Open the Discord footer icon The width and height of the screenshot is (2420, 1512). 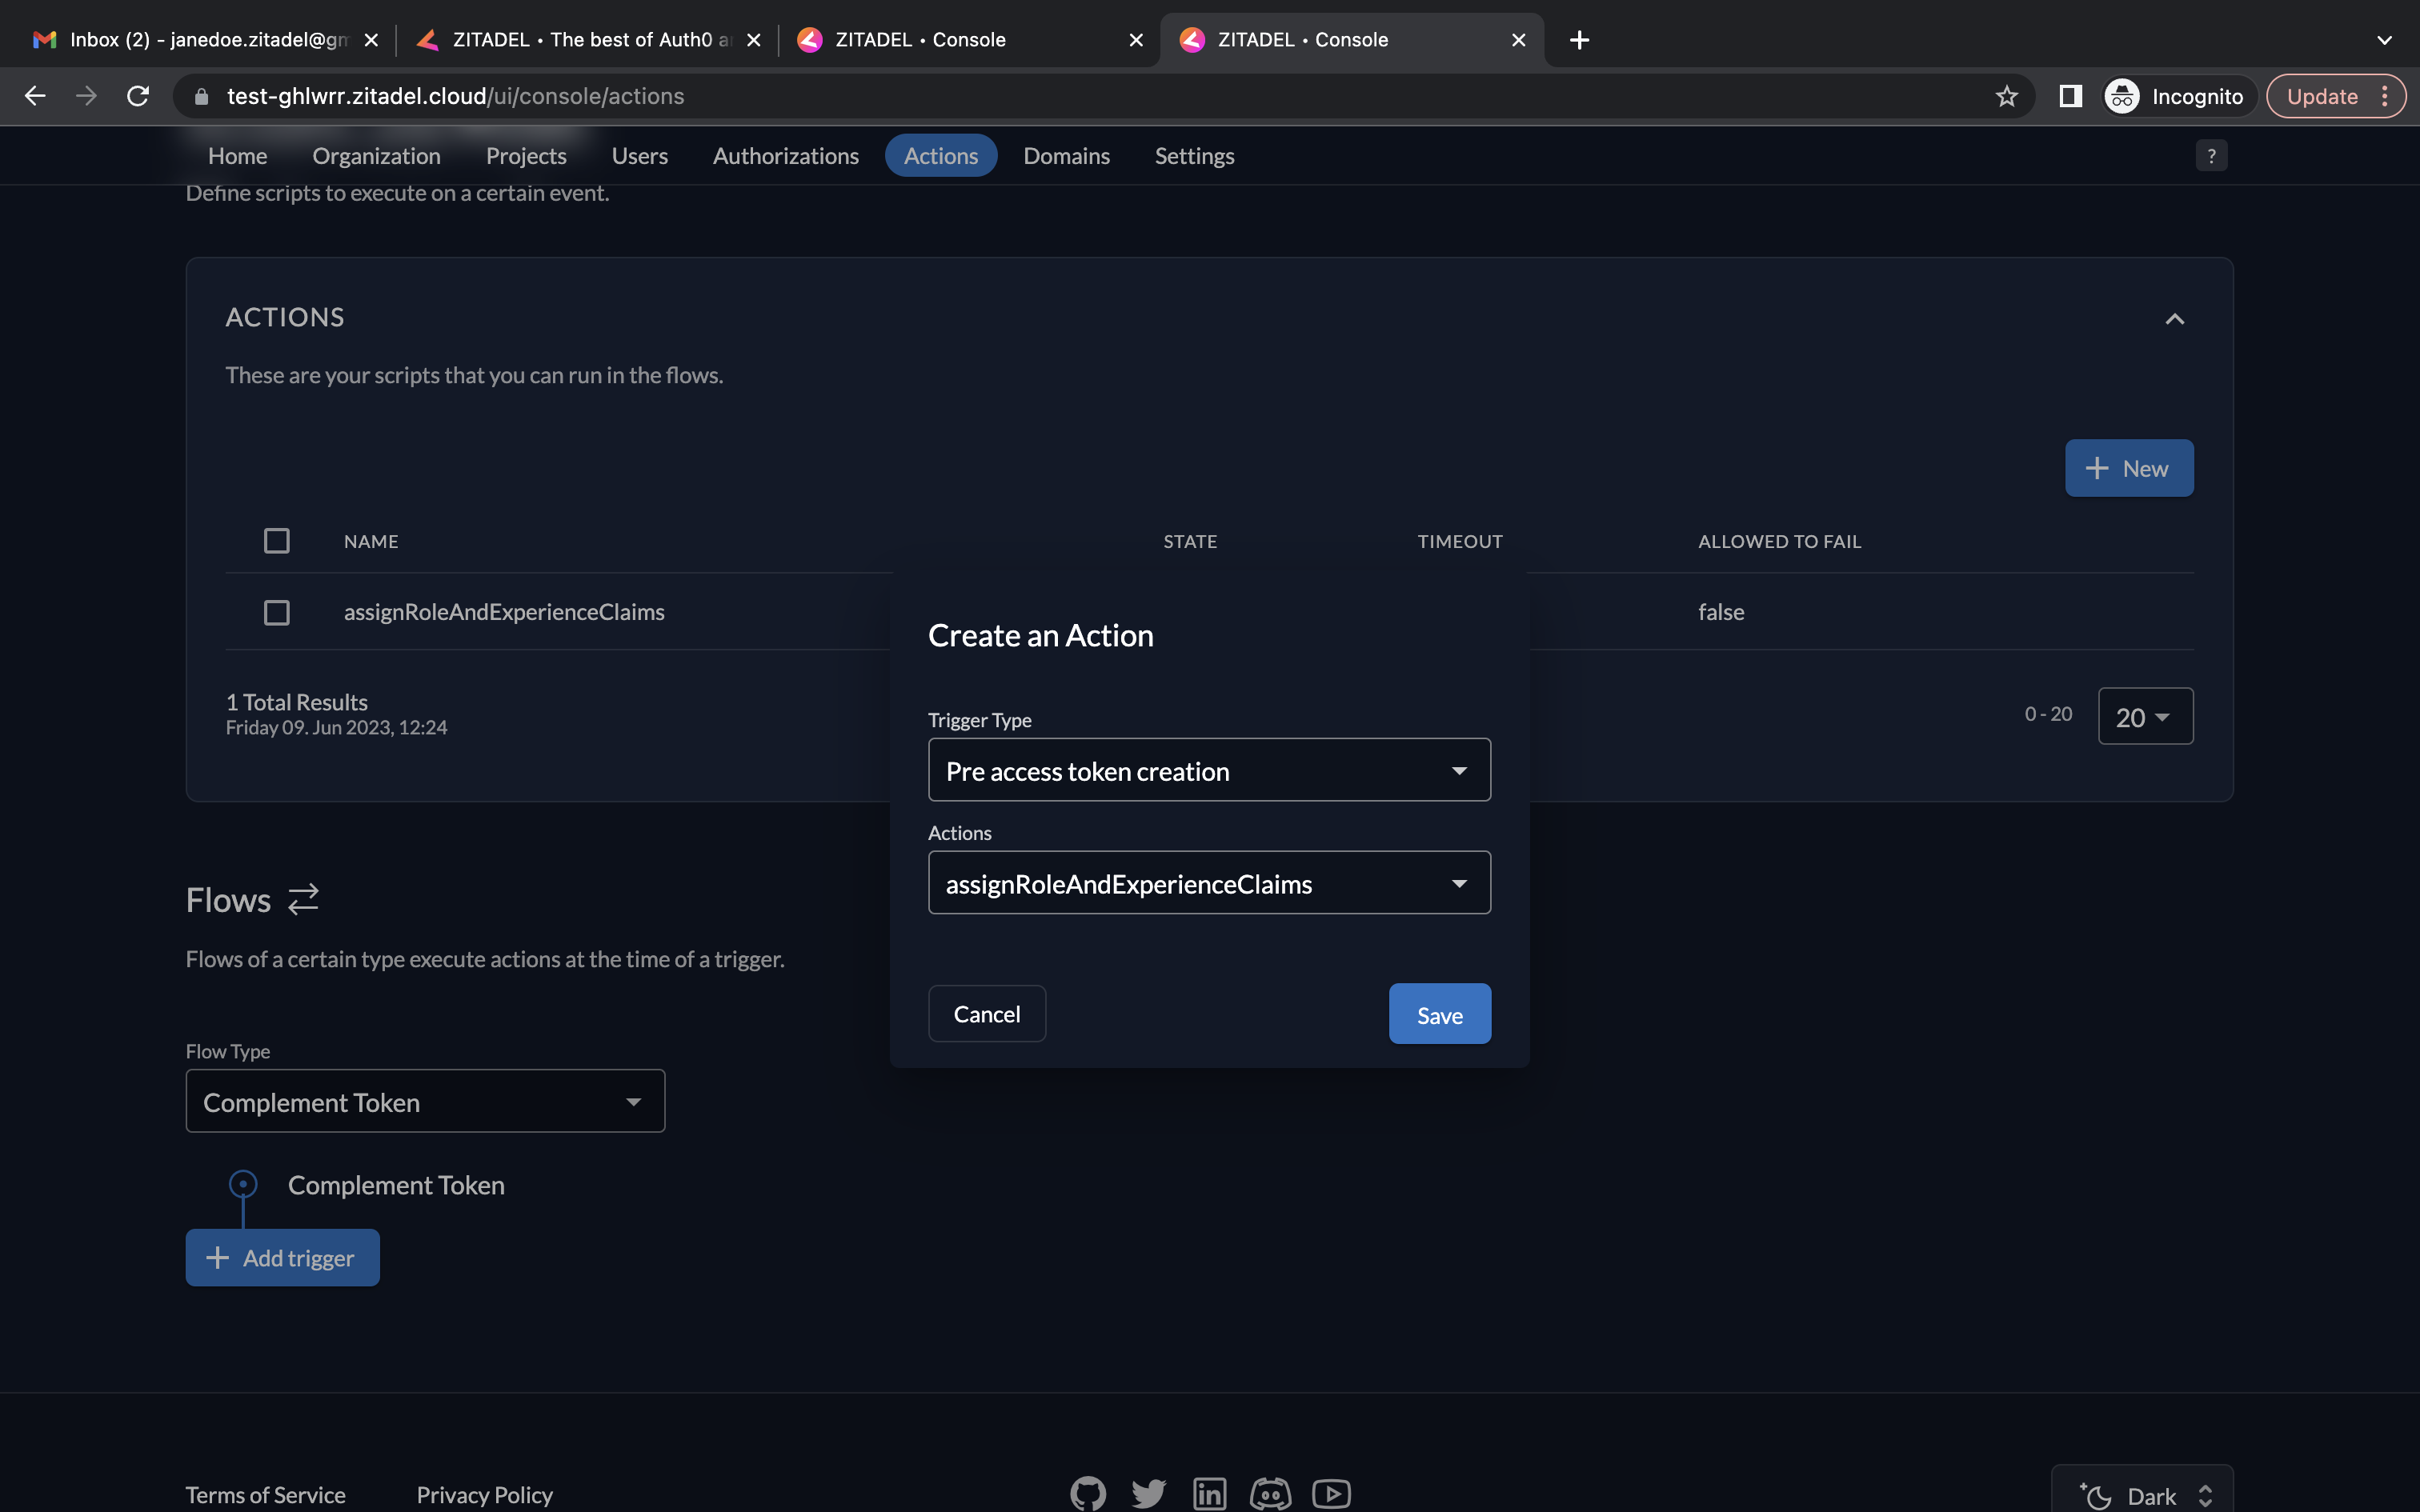pyautogui.click(x=1270, y=1493)
